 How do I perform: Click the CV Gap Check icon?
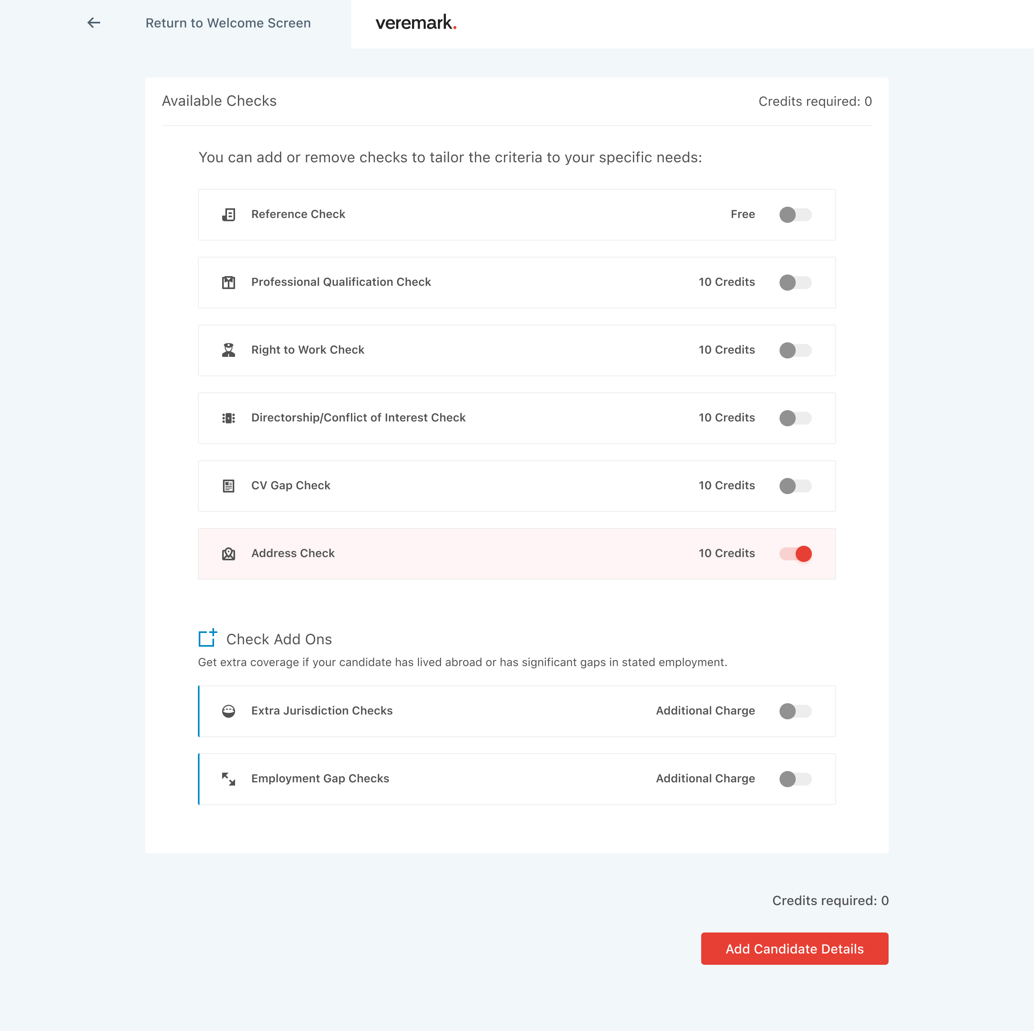coord(229,486)
